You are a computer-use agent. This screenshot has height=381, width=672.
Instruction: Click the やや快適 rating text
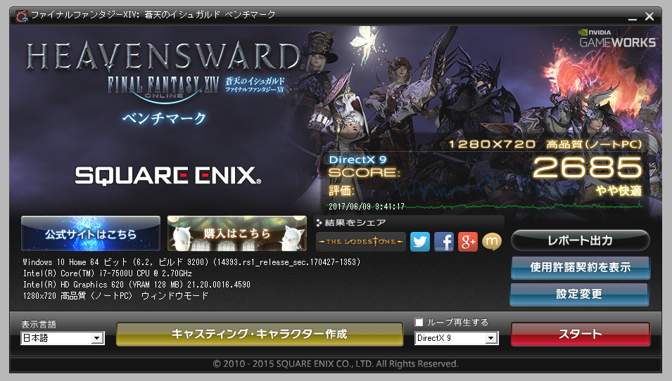coord(619,190)
